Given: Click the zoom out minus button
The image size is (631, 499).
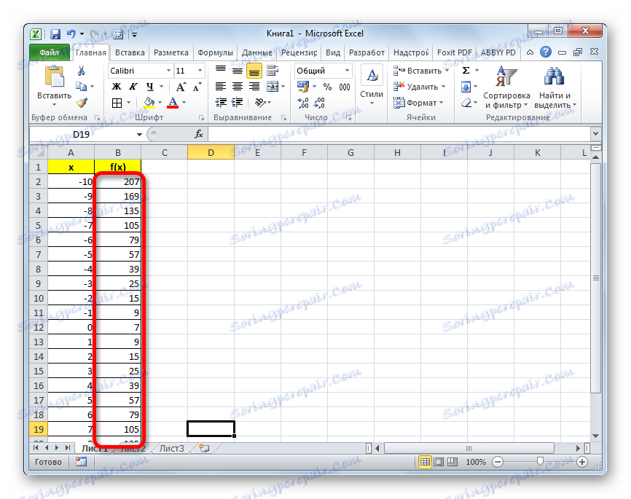Looking at the screenshot, I should pyautogui.click(x=498, y=462).
